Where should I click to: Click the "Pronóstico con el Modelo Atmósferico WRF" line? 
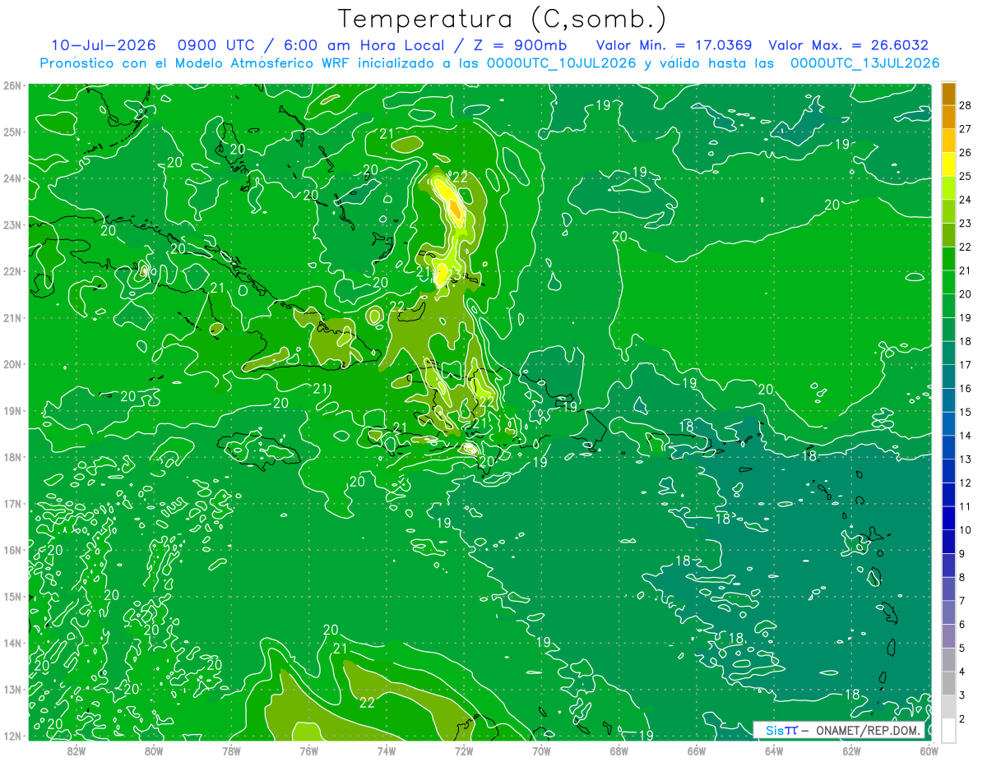pyautogui.click(x=195, y=63)
